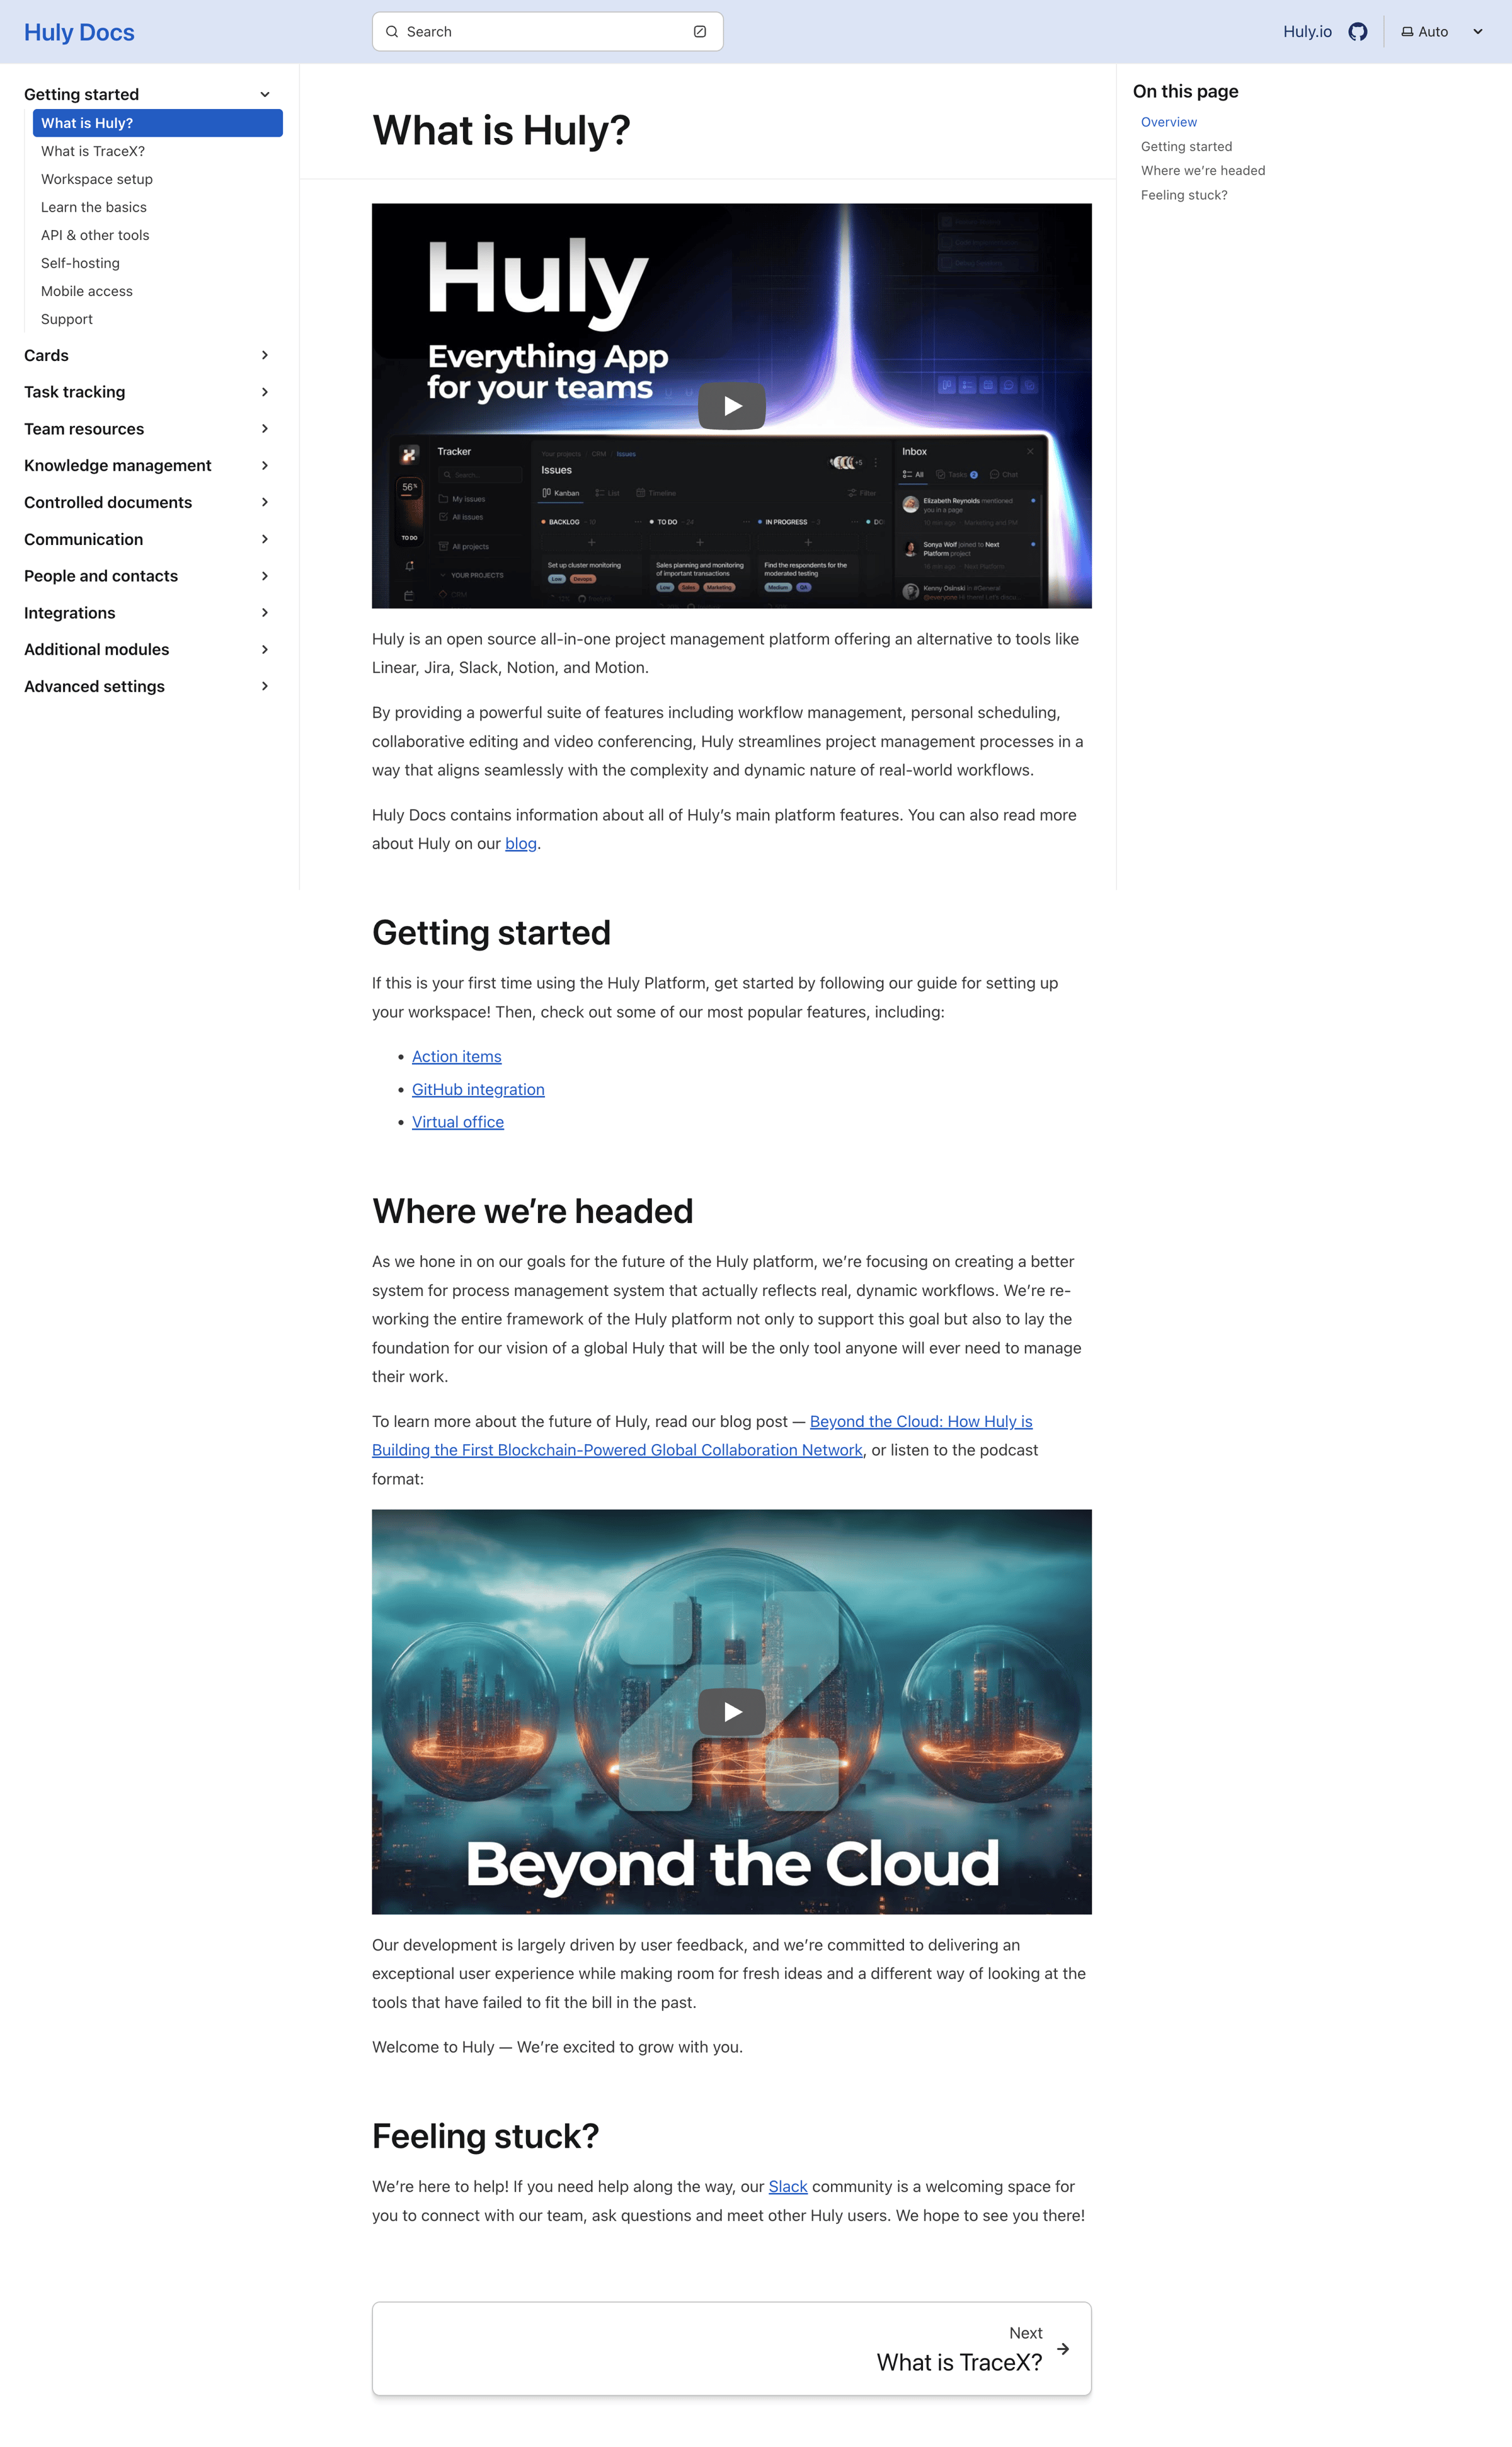The image size is (1512, 2447).
Task: Focus the Search input field
Action: click(547, 32)
